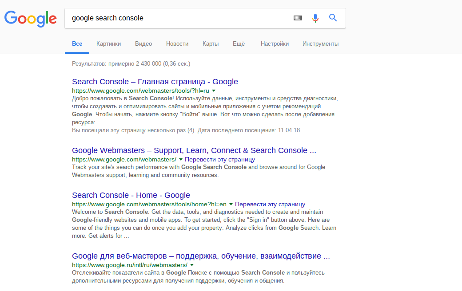
Task: Expand dropdown arrow next to google.com/webmasters/ URL
Action: coord(181,160)
